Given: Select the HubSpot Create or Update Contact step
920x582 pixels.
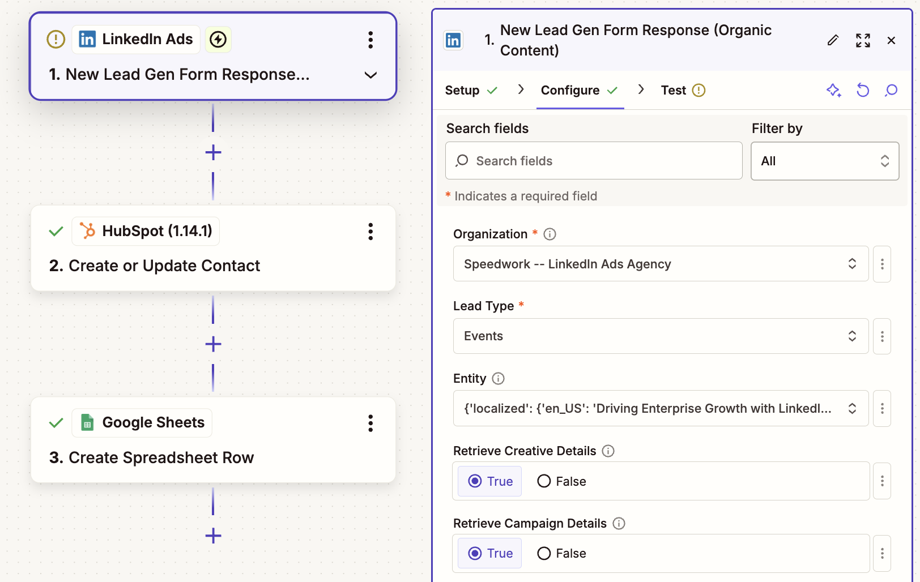Looking at the screenshot, I should pyautogui.click(x=213, y=249).
